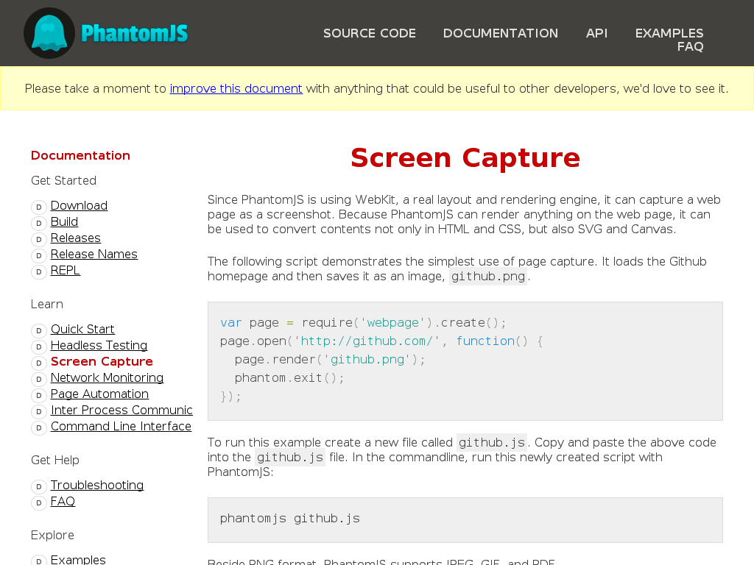This screenshot has height=565, width=754.
Task: Click the page.render('github.png') code line
Action: [x=330, y=360]
